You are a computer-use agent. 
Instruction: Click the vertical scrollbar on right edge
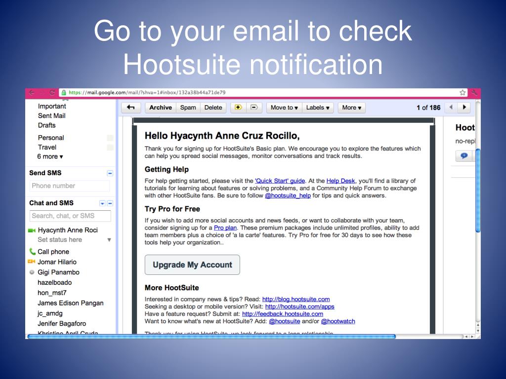(478, 190)
